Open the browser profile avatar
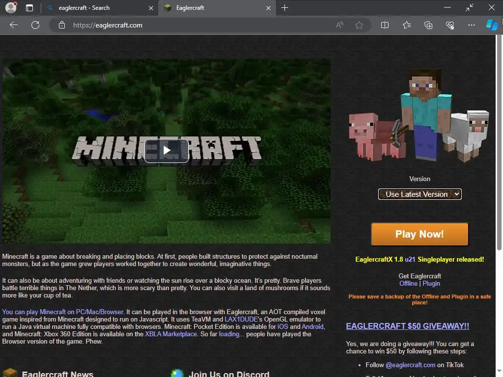The width and height of the screenshot is (503, 377). (11, 7)
